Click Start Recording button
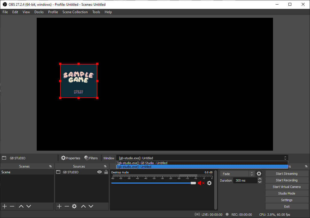 (x=286, y=180)
